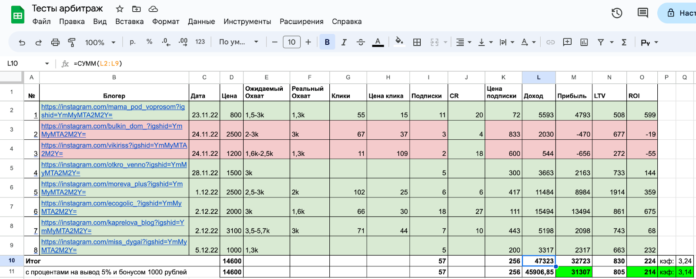This screenshot has width=696, height=279.
Task: Open version history clock icon
Action: 617,13
